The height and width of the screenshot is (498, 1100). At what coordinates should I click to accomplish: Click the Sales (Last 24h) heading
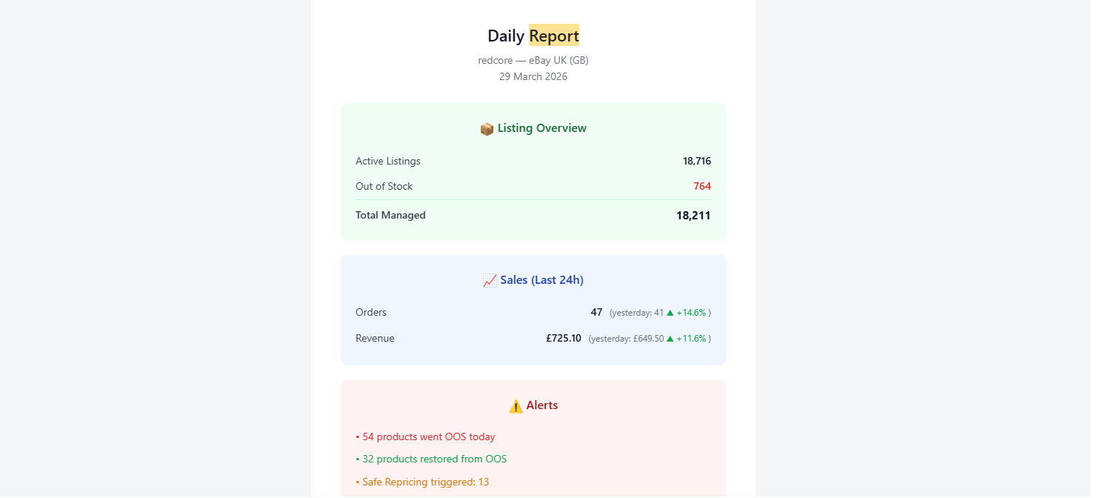pyautogui.click(x=542, y=280)
